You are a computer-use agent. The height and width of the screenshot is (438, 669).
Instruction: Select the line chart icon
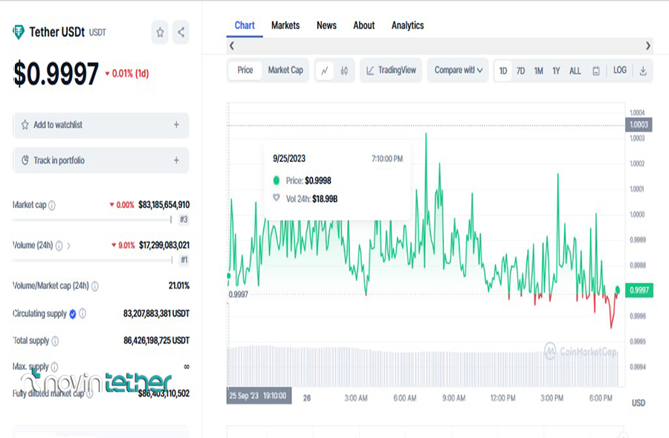tap(324, 71)
